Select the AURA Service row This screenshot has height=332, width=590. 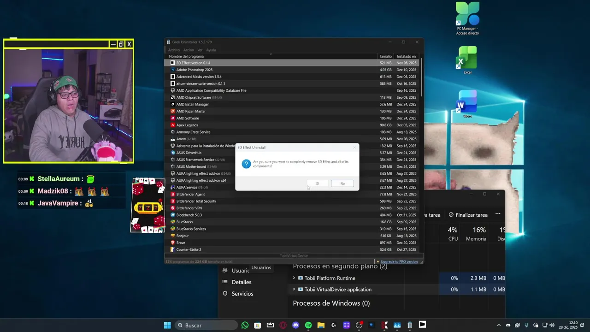[292, 187]
